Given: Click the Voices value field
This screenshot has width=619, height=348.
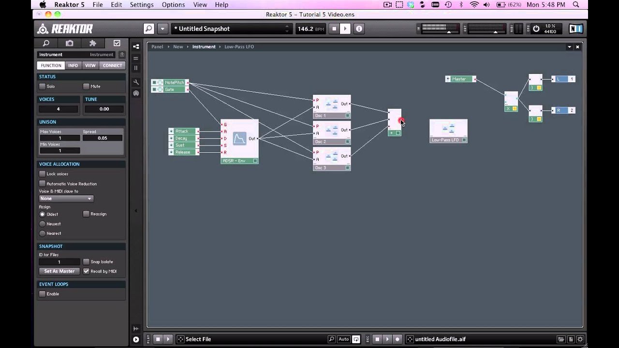Looking at the screenshot, I should point(59,109).
